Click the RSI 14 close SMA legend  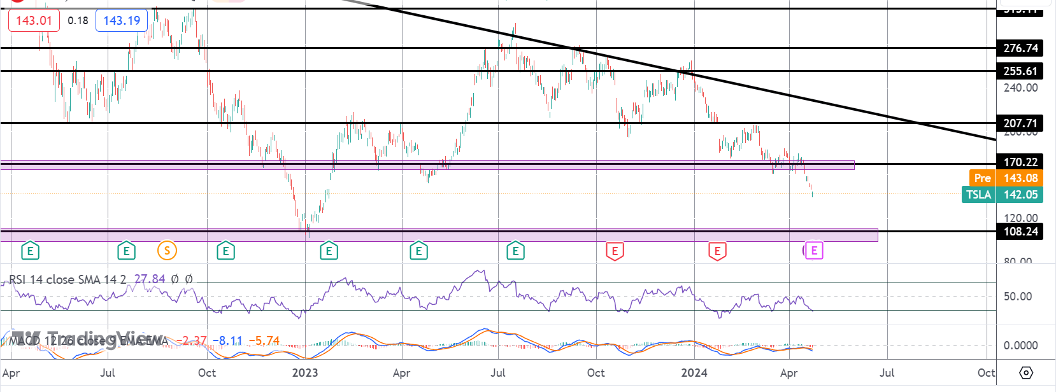point(68,279)
